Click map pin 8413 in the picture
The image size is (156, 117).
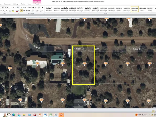click(37, 64)
